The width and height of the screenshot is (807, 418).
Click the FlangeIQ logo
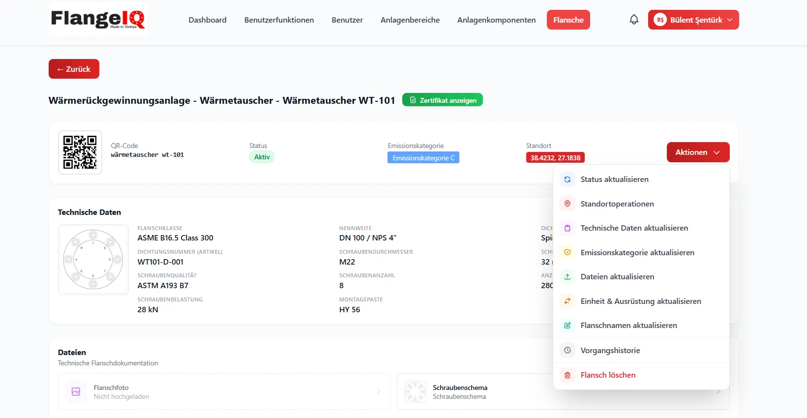pyautogui.click(x=98, y=20)
